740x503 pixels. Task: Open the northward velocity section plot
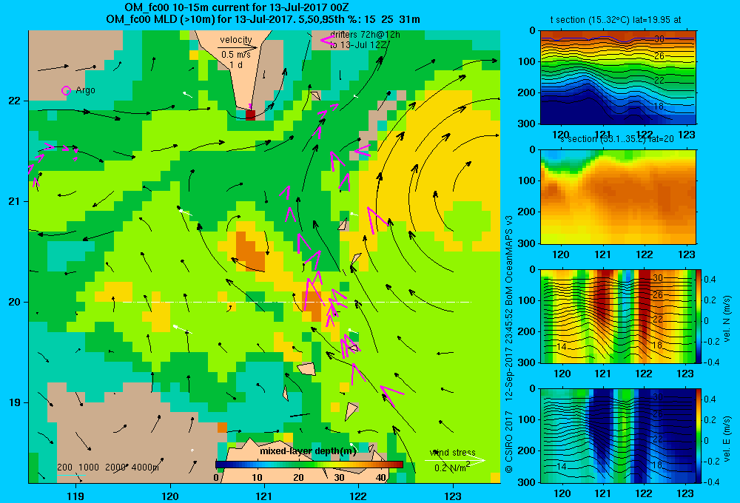[618, 316]
